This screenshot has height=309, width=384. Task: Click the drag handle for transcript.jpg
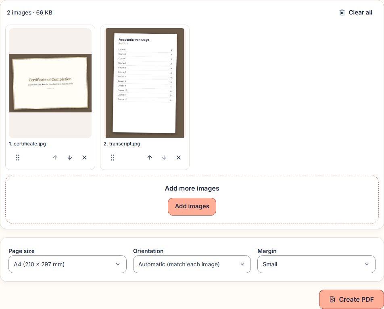pos(113,158)
